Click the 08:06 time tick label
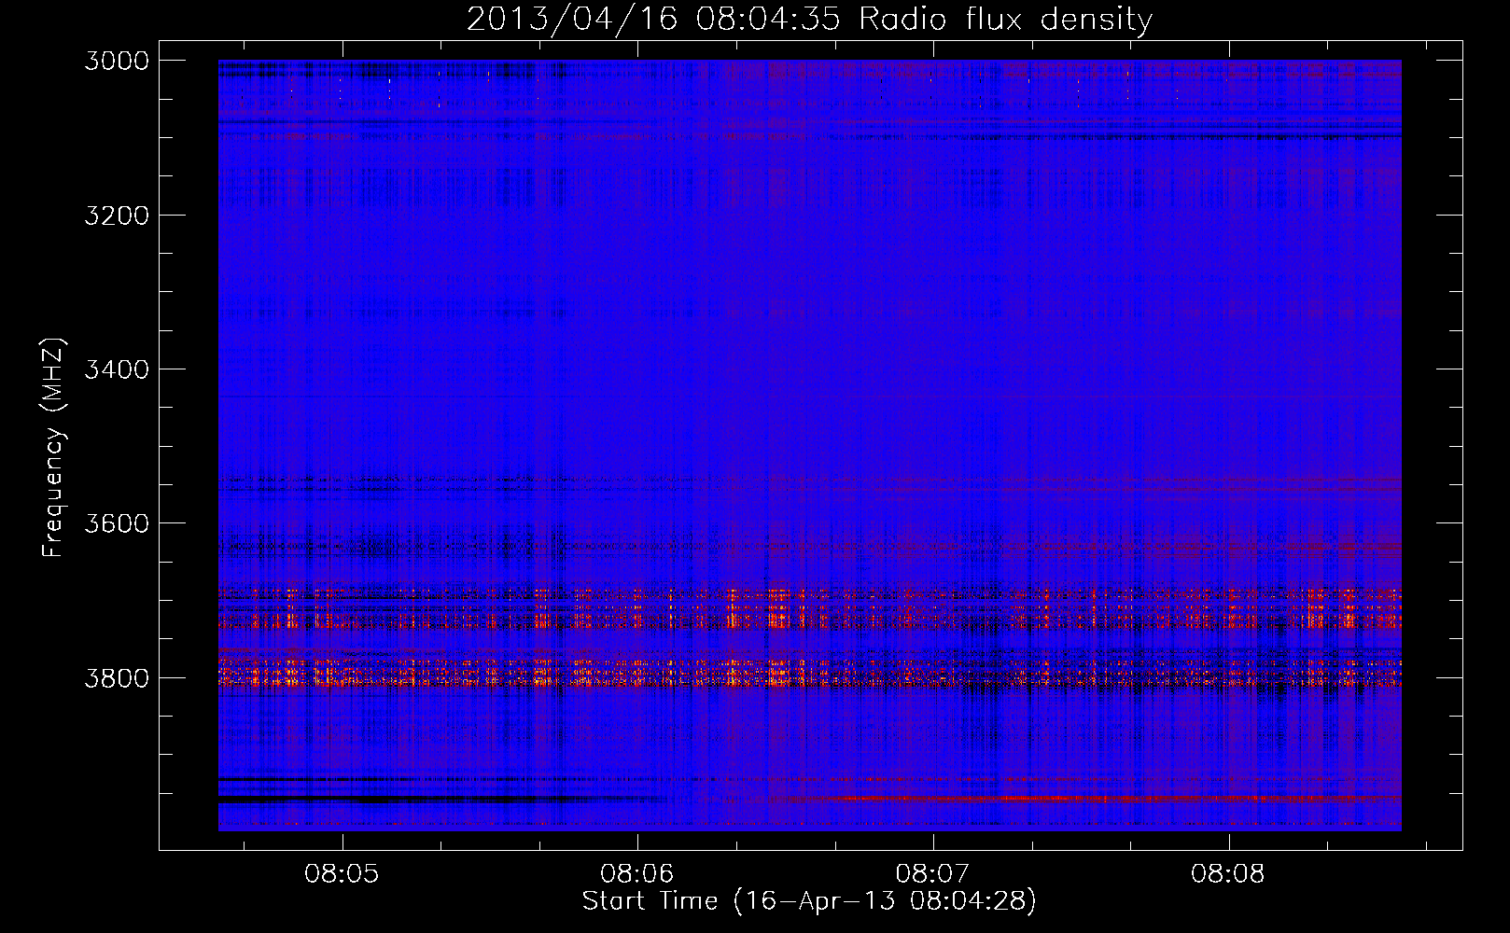Image resolution: width=1510 pixels, height=933 pixels. [637, 874]
